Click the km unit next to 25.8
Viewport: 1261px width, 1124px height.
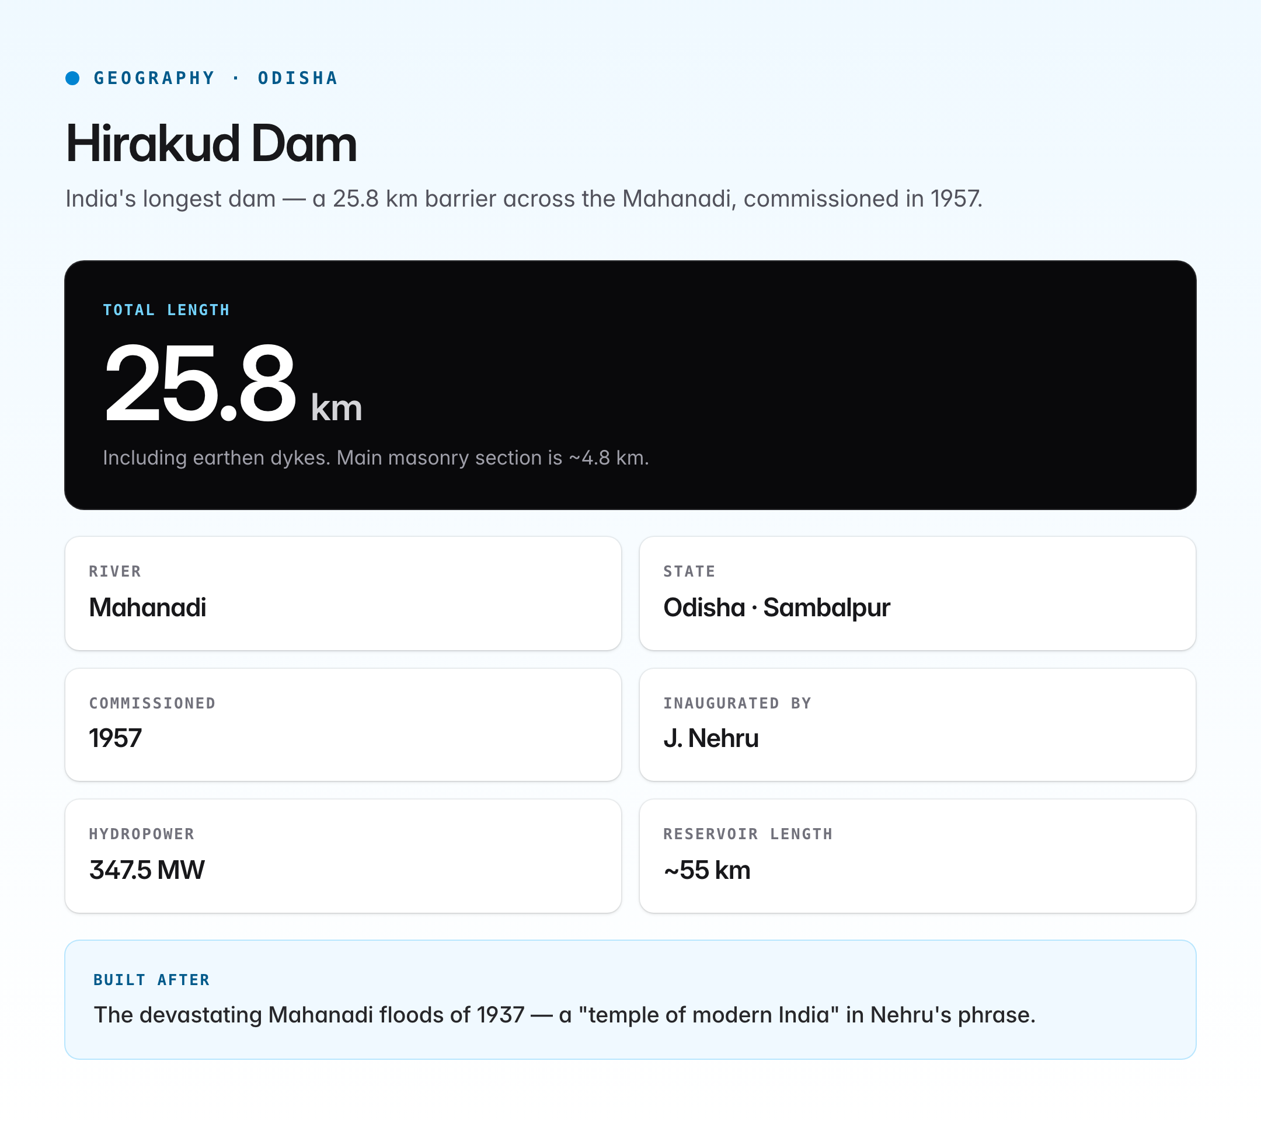tap(336, 407)
